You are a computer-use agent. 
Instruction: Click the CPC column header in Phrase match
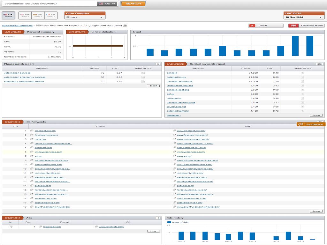tap(115, 68)
